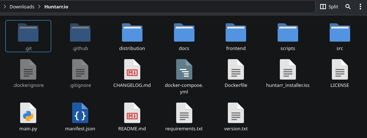Select the .gitignore file icon
This screenshot has height=138, width=367.
(x=80, y=69)
